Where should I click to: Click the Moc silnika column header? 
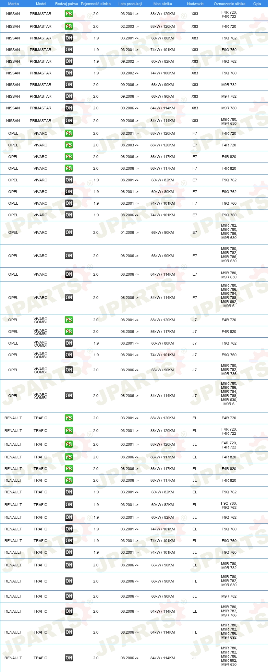point(163,4)
